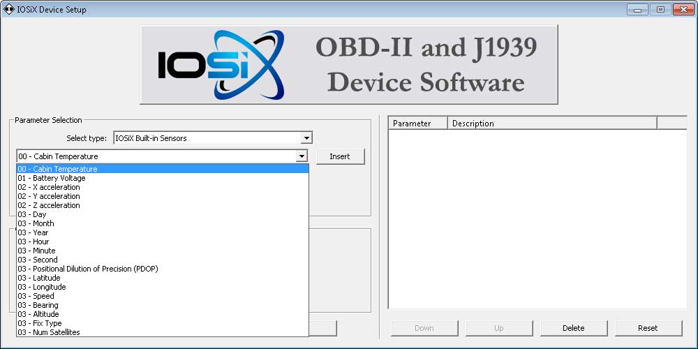Pick 02 - X acceleration entry
The height and width of the screenshot is (349, 698).
pos(163,187)
